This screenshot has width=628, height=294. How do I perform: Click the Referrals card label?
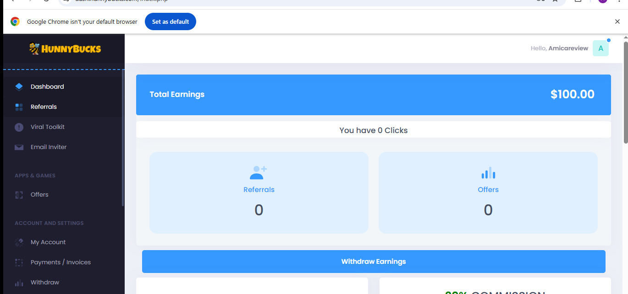pyautogui.click(x=259, y=190)
